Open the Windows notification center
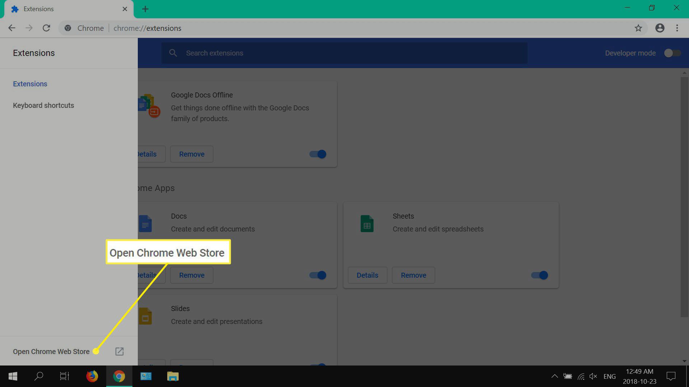This screenshot has width=689, height=387. (671, 376)
